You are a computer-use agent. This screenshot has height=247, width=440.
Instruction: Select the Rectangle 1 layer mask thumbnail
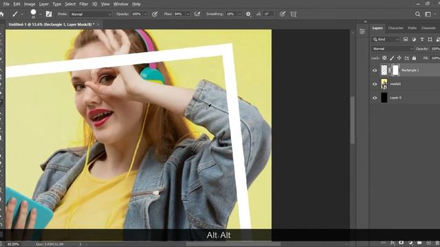click(x=395, y=70)
